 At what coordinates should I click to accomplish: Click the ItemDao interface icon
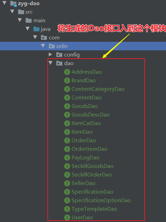67,132
